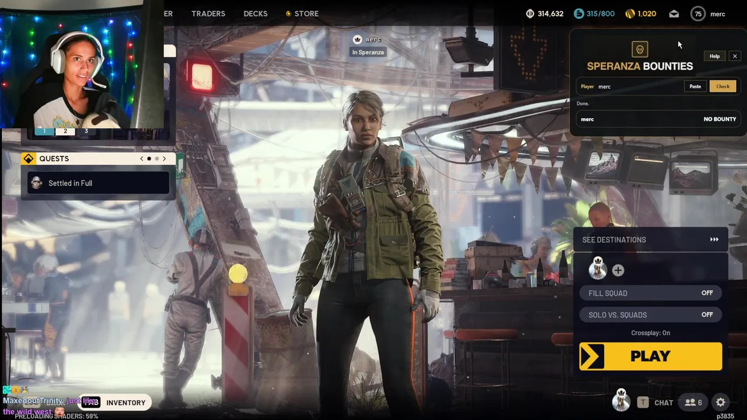The image size is (747, 420).
Task: Focus the Player name input field
Action: (639, 86)
